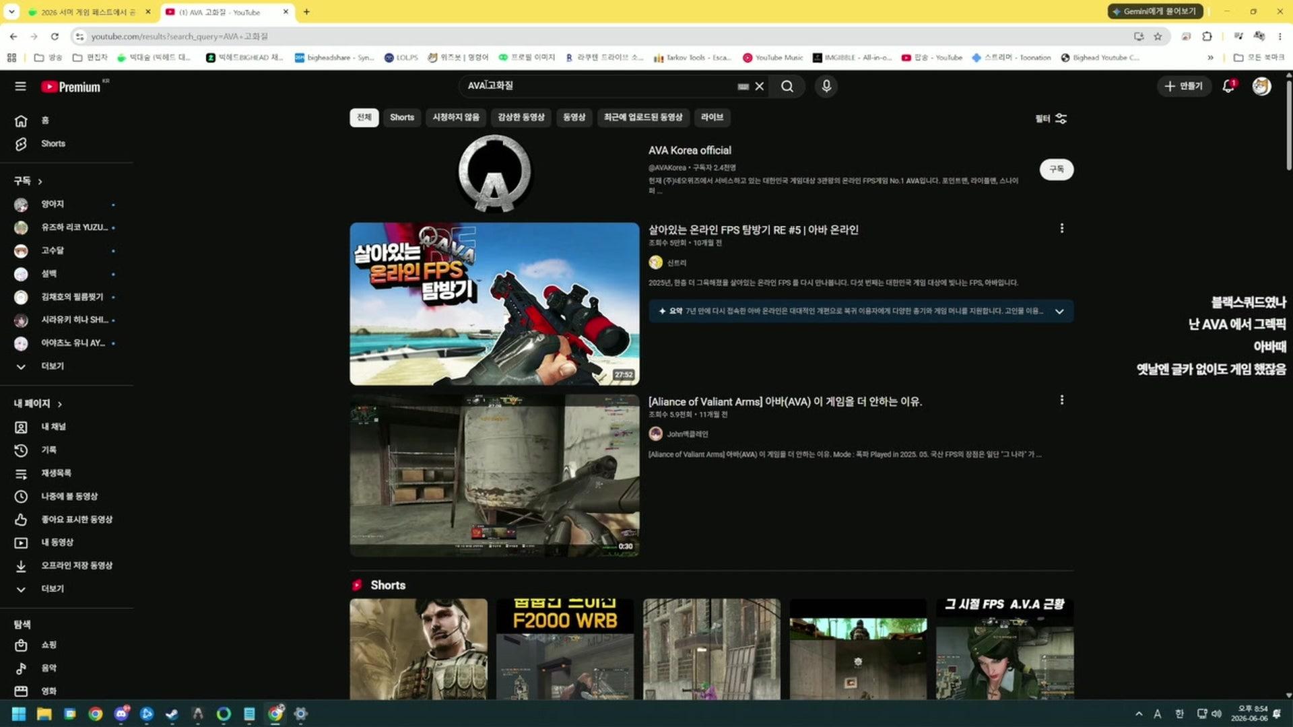
Task: Open the F2000 WRB Shorts thumbnail
Action: pos(565,650)
